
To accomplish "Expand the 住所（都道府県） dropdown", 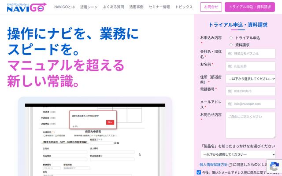I will (251, 79).
